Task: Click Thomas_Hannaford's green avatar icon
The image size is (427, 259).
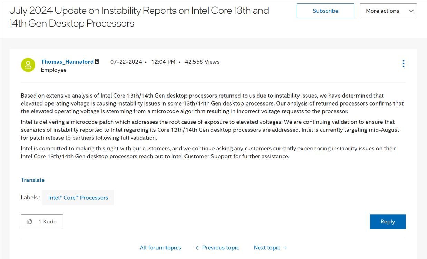Action: point(28,65)
